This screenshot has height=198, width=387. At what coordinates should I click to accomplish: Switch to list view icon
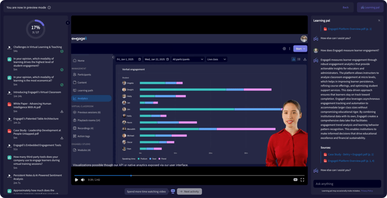[299, 59]
